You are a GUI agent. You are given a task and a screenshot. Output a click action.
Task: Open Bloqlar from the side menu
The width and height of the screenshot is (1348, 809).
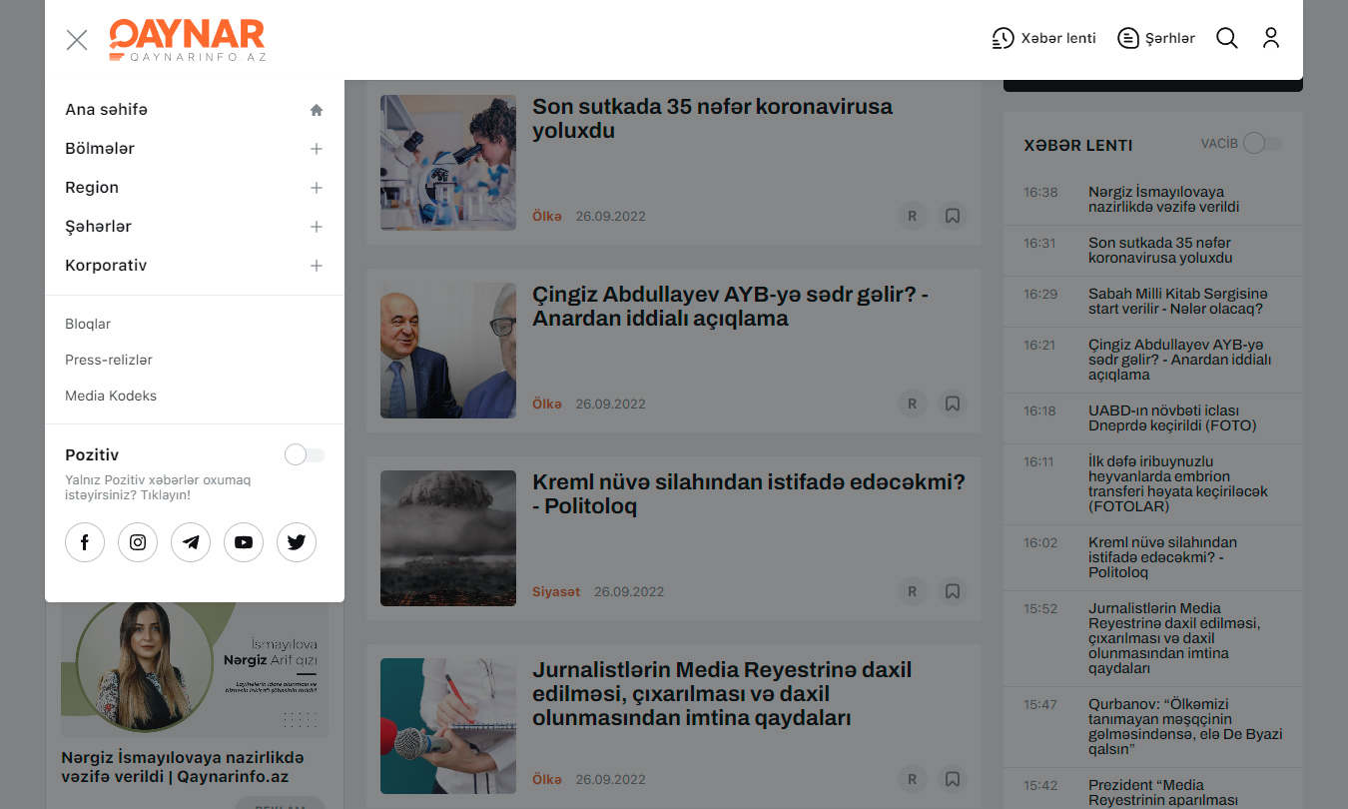point(88,324)
